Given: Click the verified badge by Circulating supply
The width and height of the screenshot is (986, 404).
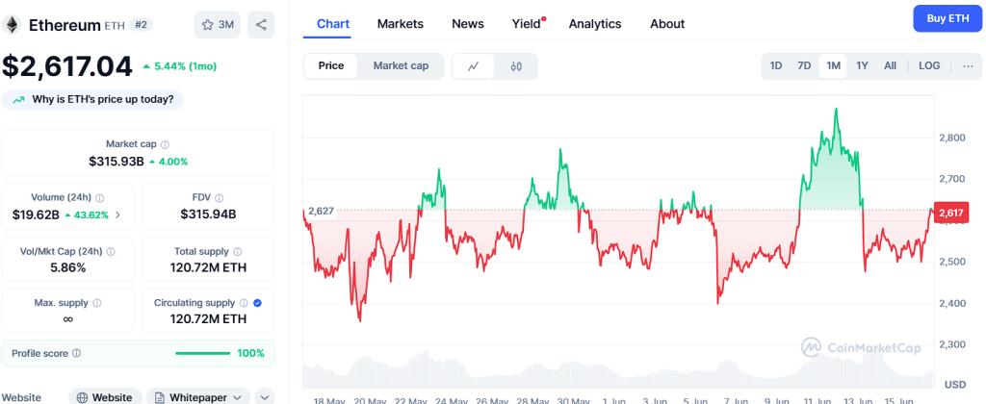Looking at the screenshot, I should (x=257, y=303).
